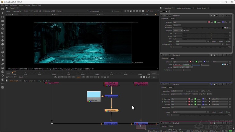Toggle Merge11 A channels red checkbox
The image size is (235, 132).
coord(189,99)
